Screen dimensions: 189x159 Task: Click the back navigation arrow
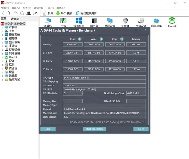tap(3, 13)
